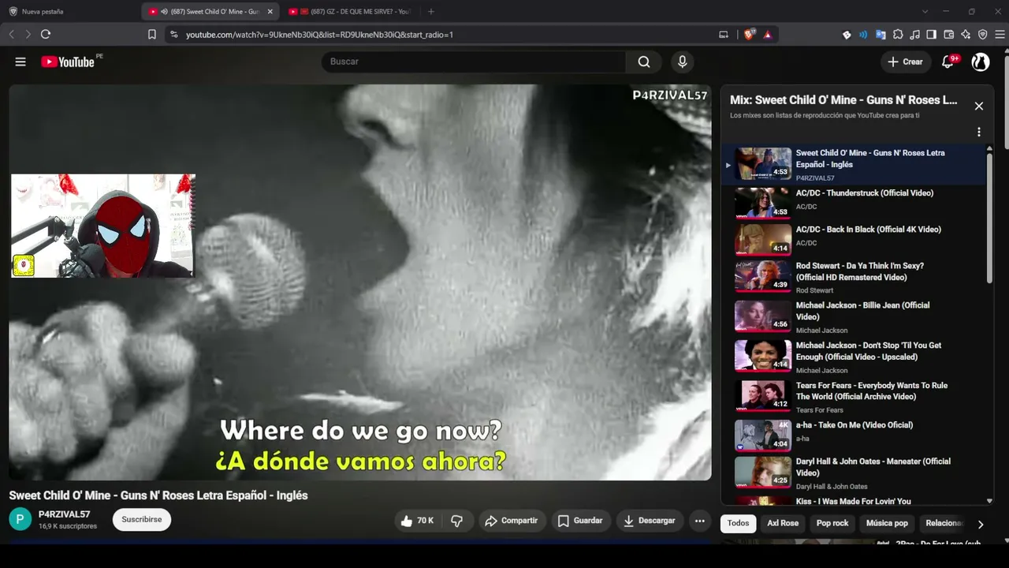Play Michael Jackson Billie Jean thumbnail
This screenshot has width=1009, height=568.
(x=763, y=316)
